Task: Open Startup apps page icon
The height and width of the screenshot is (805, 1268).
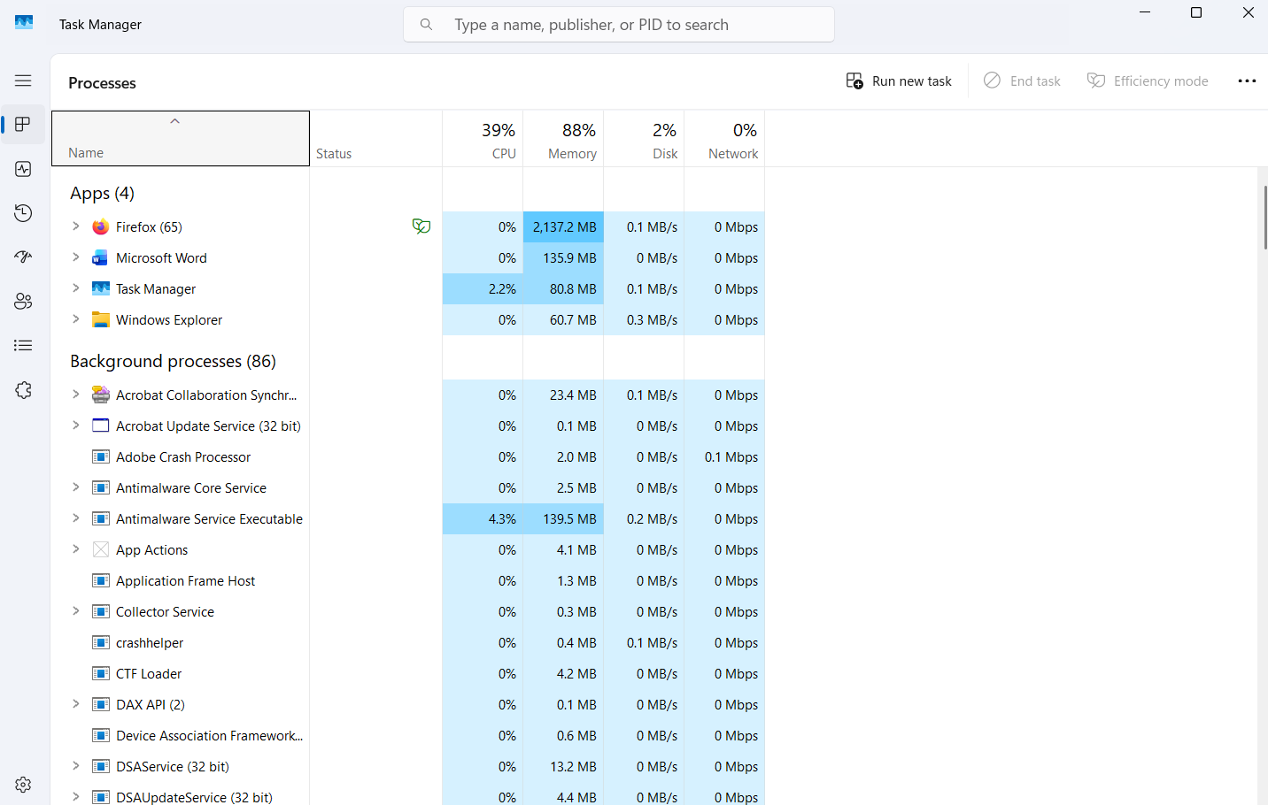Action: click(23, 257)
